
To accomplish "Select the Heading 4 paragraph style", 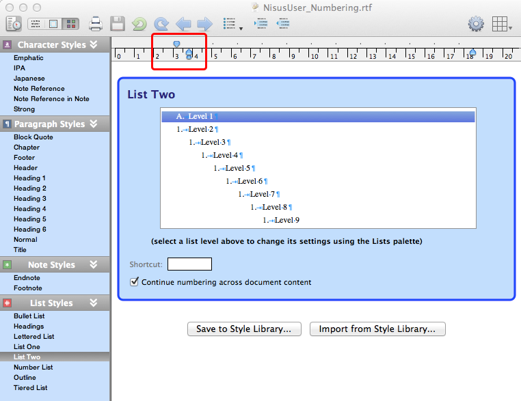I will pyautogui.click(x=30, y=209).
